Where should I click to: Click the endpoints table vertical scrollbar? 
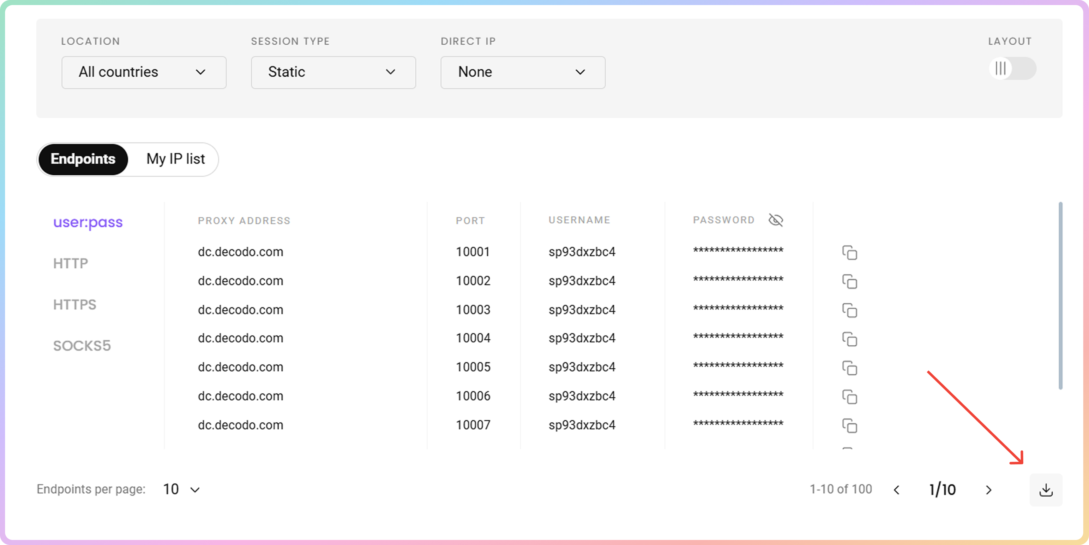(x=1060, y=296)
